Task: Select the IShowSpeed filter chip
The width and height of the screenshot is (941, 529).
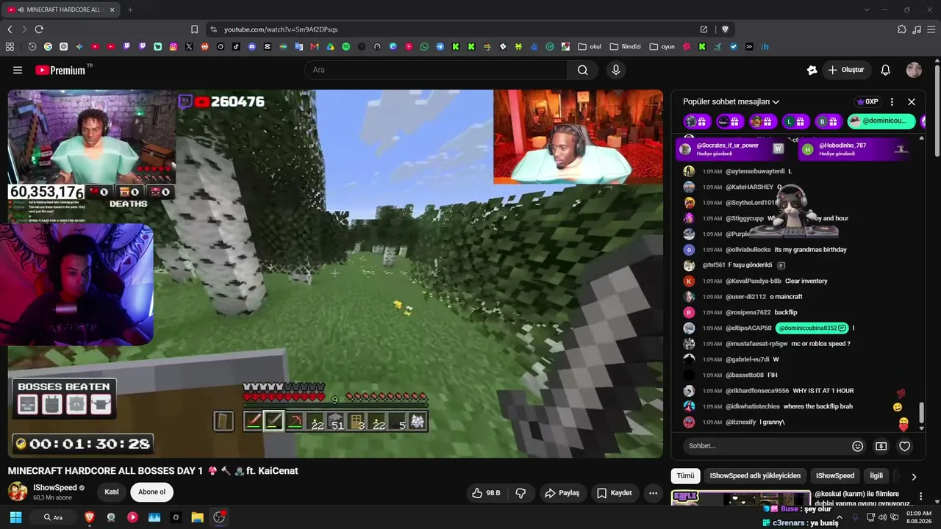Action: click(835, 476)
